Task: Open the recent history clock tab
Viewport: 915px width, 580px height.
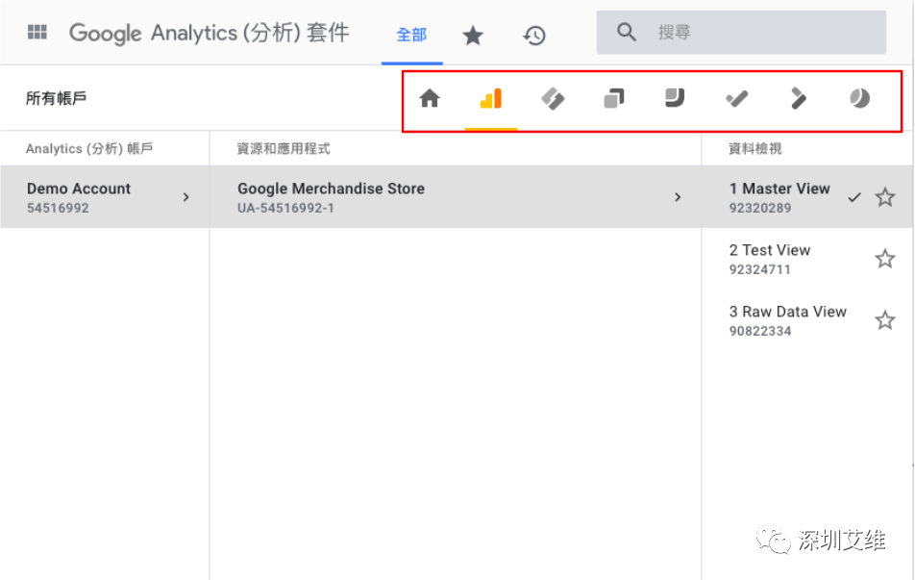Action: 534,36
